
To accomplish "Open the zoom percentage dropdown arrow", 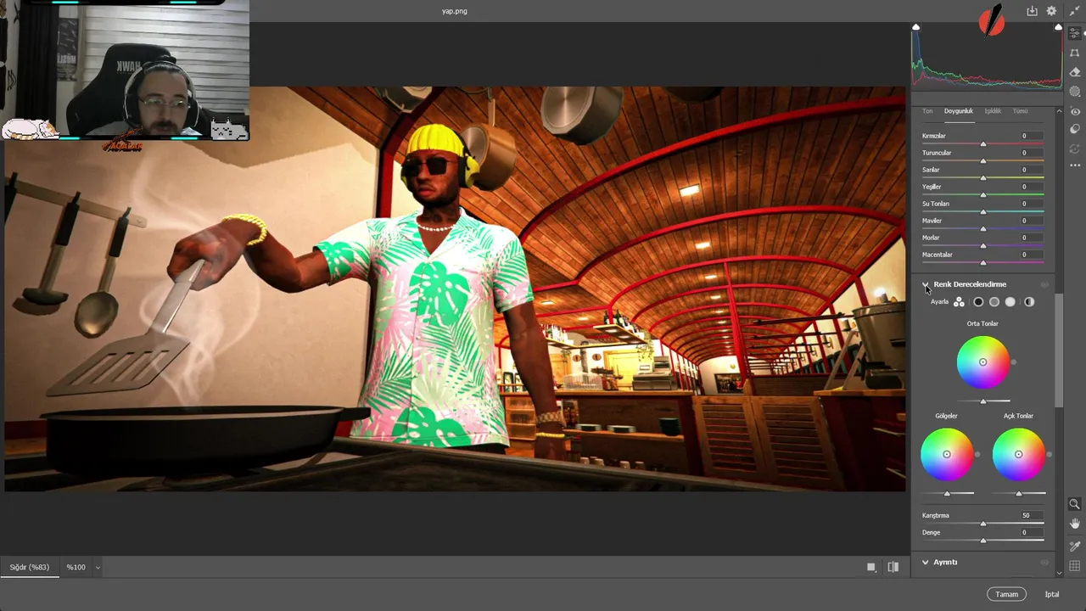I will tap(98, 567).
